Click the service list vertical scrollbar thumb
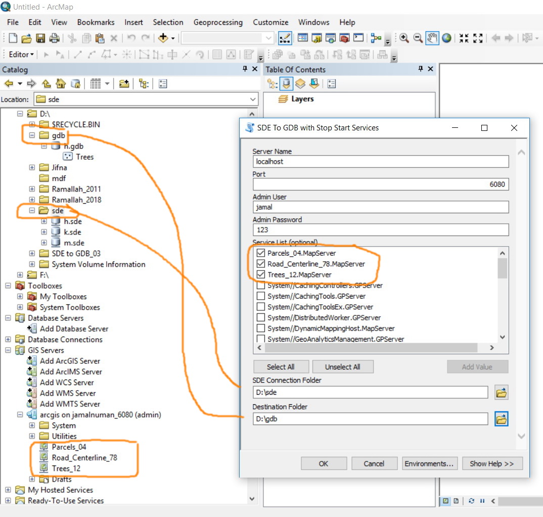Viewport: 543px width, 517px height. (503, 268)
